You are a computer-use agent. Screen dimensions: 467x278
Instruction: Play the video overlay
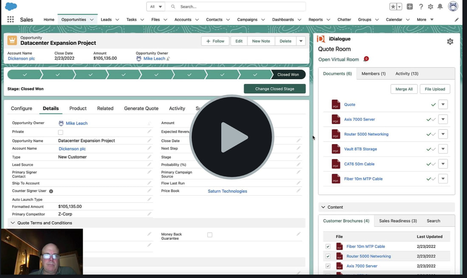tap(232, 137)
